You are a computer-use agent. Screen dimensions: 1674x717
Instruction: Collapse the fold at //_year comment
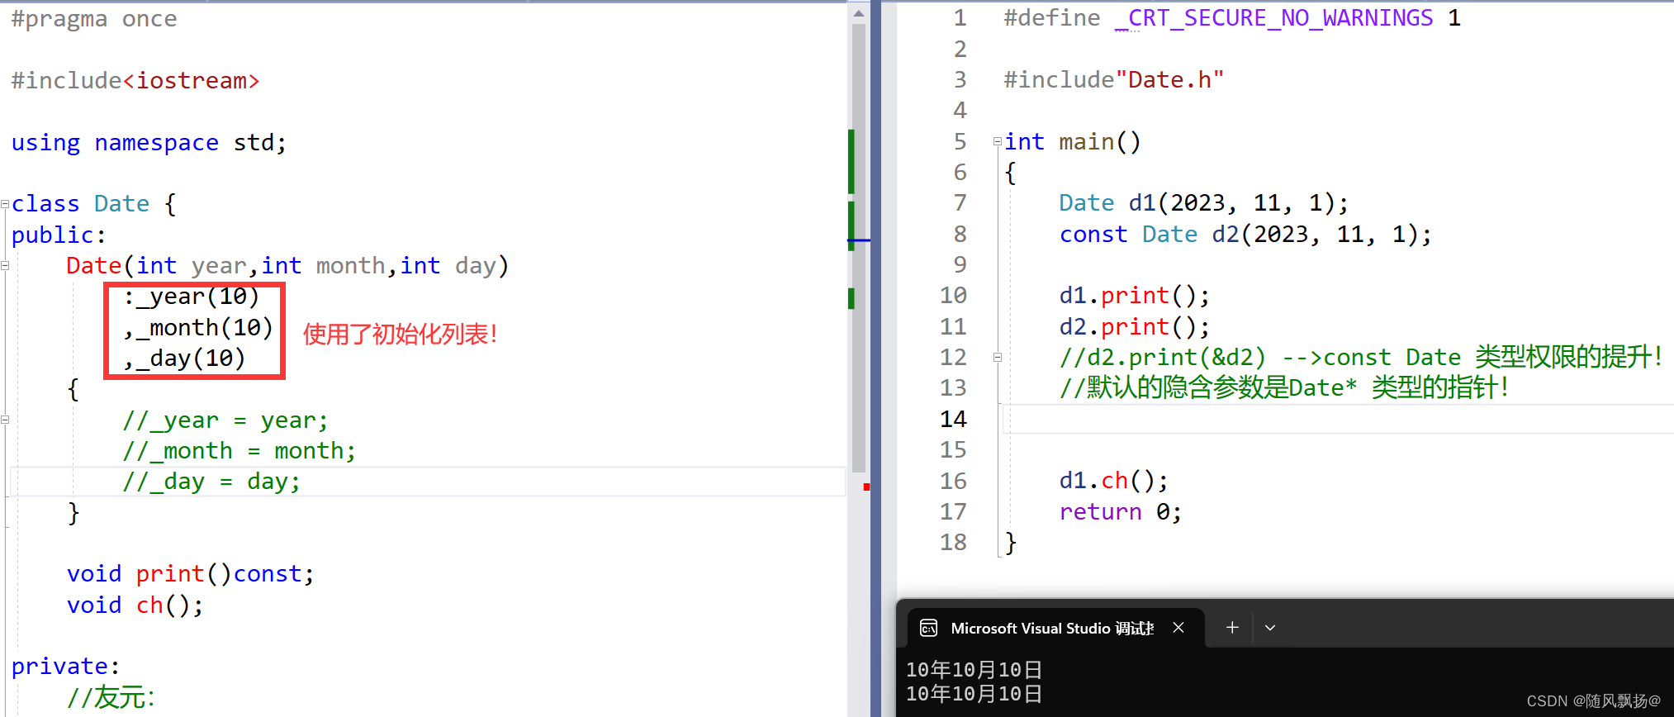coord(5,420)
